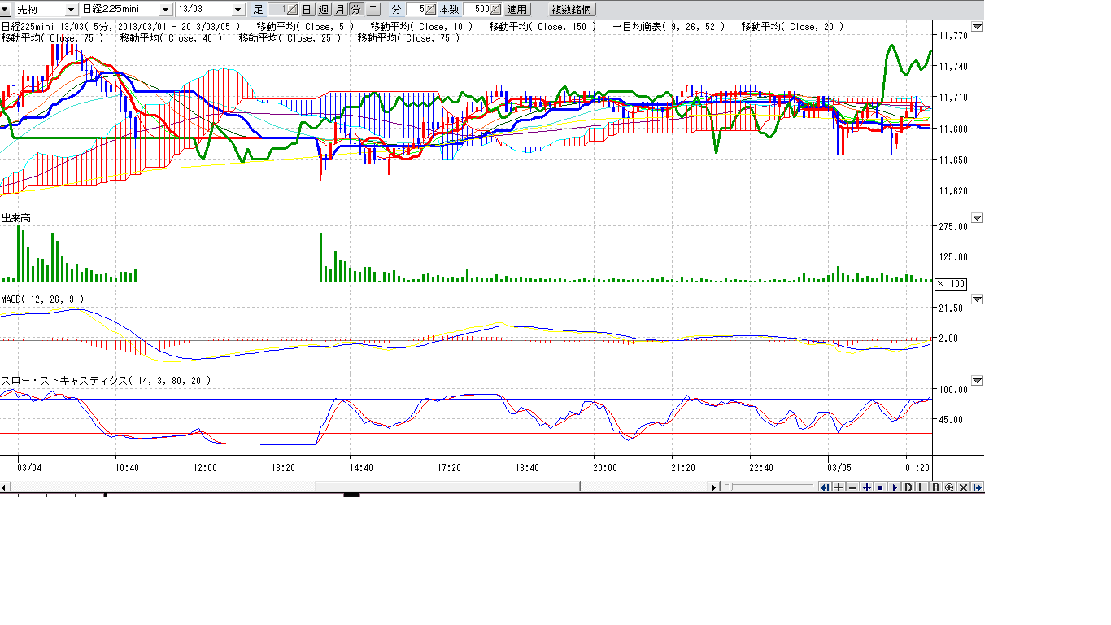Click the D icon in chart toolbar
The image size is (1111, 625).
[x=908, y=487]
